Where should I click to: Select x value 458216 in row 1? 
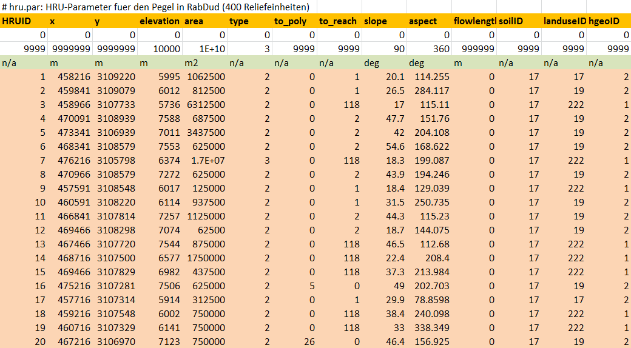coord(70,77)
